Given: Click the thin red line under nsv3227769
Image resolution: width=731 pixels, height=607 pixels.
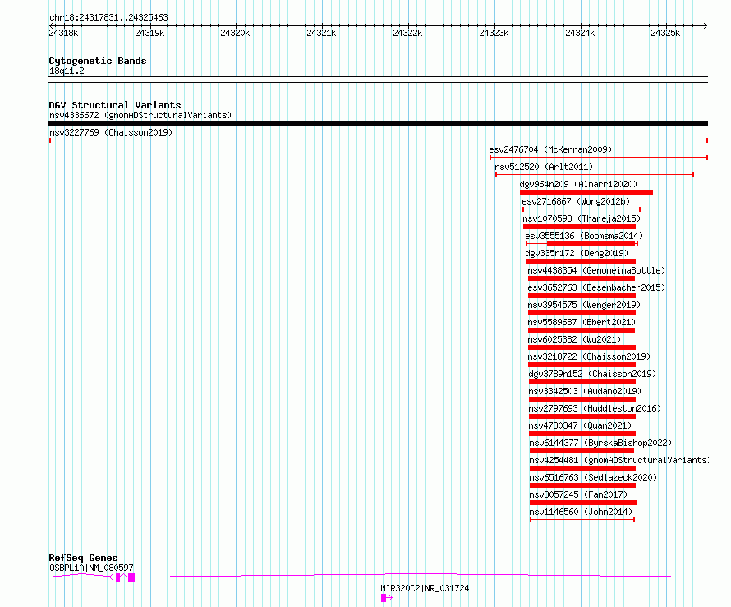Looking at the screenshot, I should tap(379, 140).
